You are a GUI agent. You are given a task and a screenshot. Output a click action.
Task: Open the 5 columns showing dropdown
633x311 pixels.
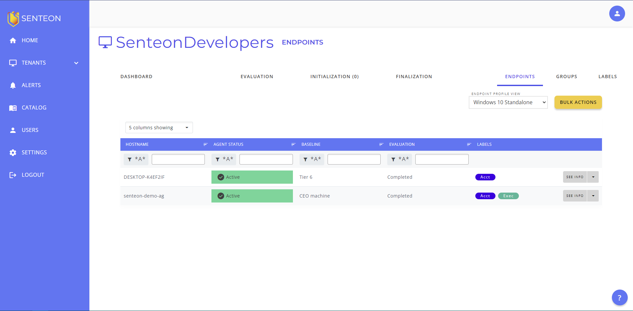[159, 128]
